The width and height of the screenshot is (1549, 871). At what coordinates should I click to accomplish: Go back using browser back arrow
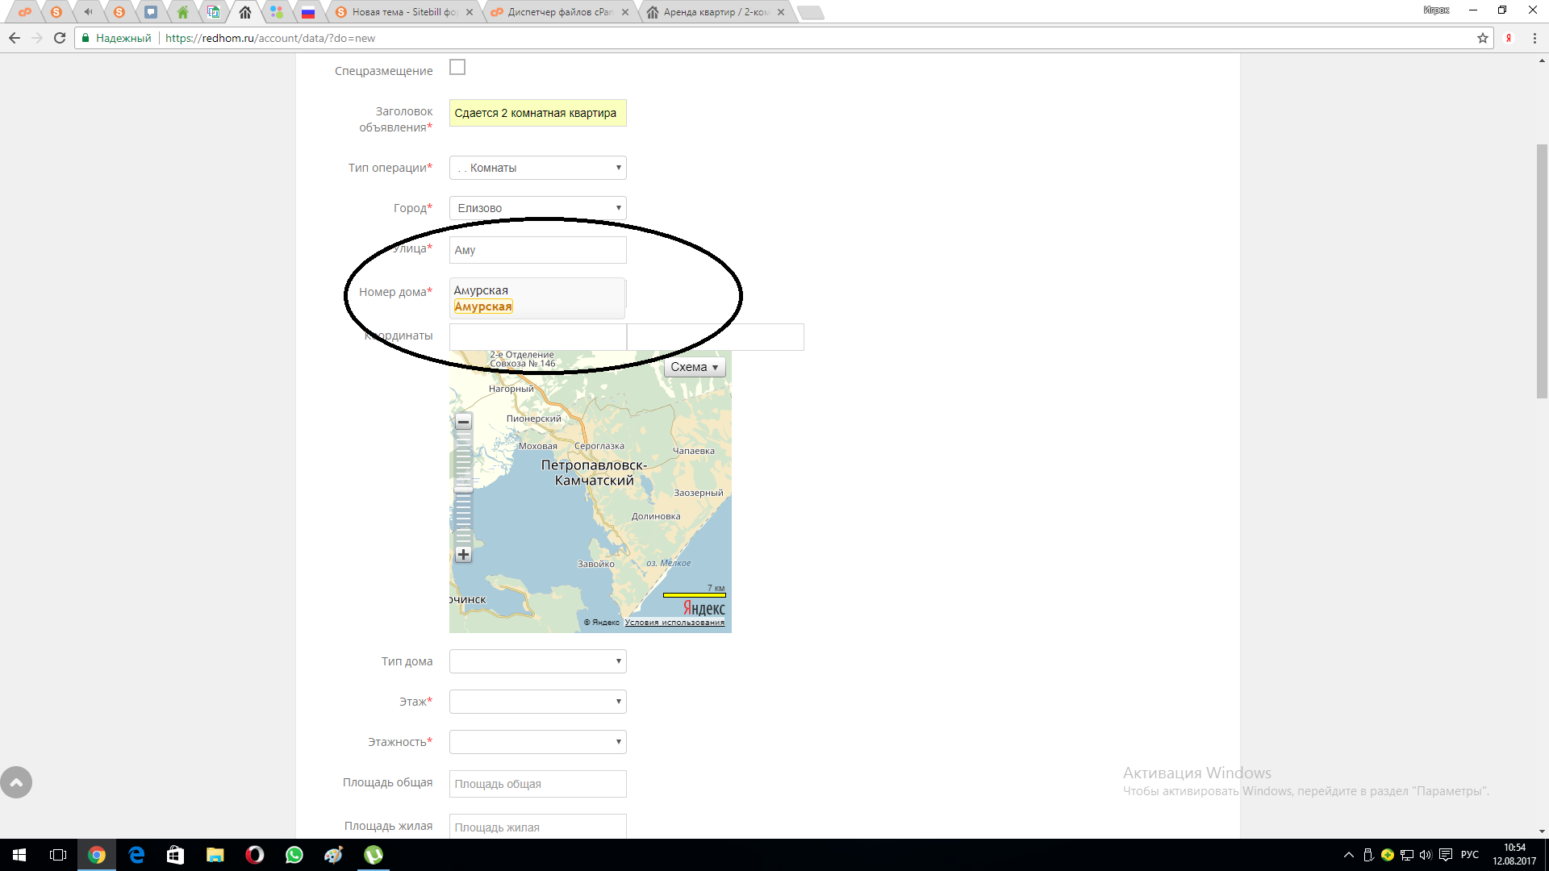click(14, 38)
